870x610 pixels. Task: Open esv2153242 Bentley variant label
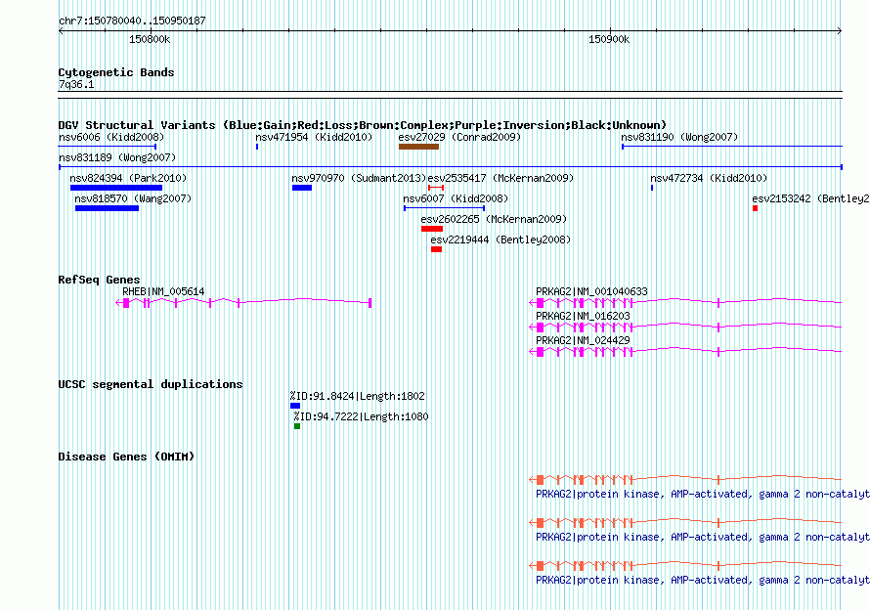[x=810, y=198]
